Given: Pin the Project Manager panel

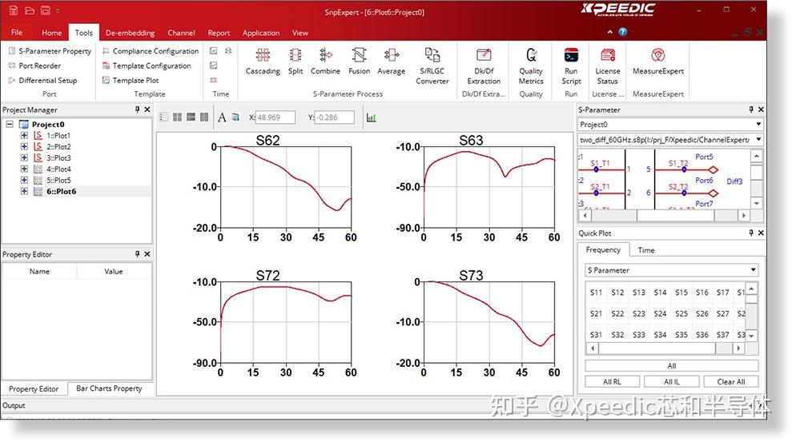Looking at the screenshot, I should [137, 110].
